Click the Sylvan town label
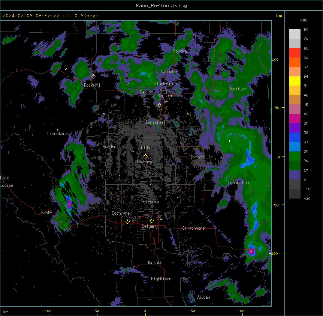The width and height of the screenshot is (323, 316). coord(146,92)
